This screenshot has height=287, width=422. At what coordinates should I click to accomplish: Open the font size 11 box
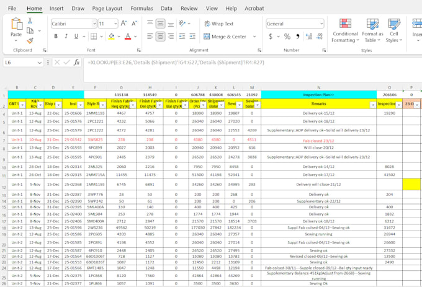click(x=108, y=24)
